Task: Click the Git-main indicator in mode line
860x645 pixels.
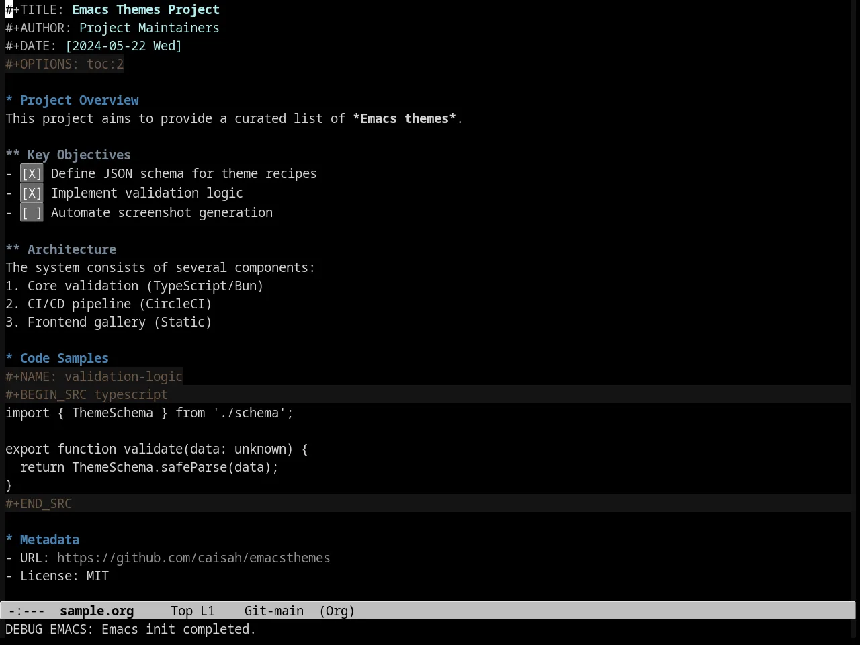Action: pyautogui.click(x=274, y=611)
